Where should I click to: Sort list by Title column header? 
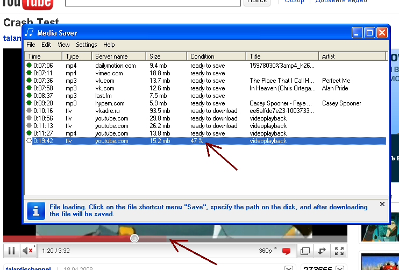coord(282,56)
